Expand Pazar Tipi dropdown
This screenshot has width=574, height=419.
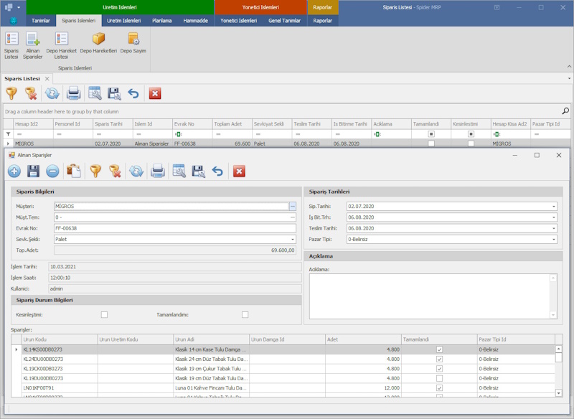(x=553, y=240)
